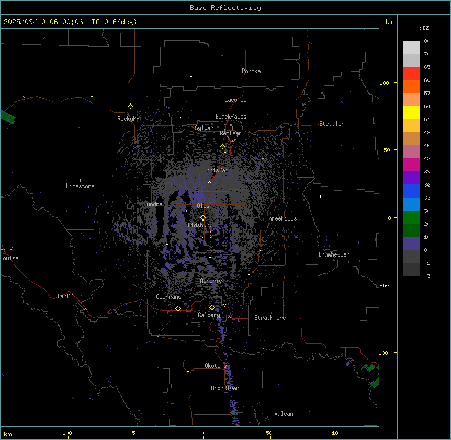Click the Stettler label
Screen dimensions: 451x440
coord(332,124)
